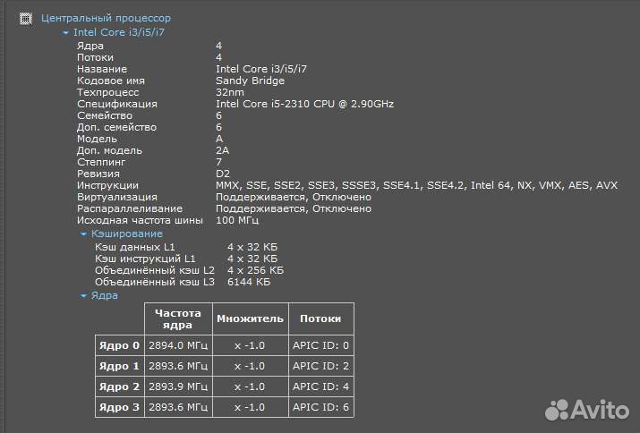
Task: Click the APIC ID: 4 cell
Action: 320,386
